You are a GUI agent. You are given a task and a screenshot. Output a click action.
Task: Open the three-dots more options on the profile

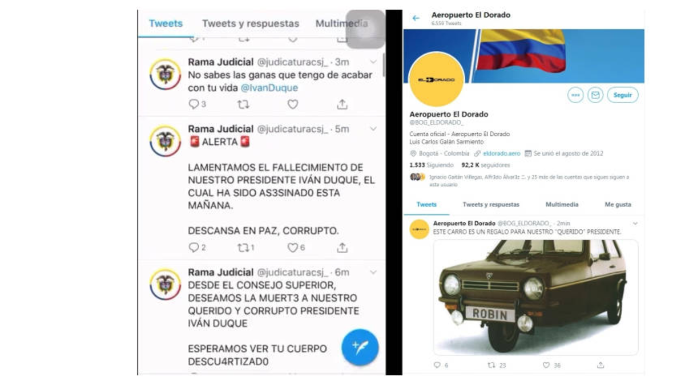[575, 95]
